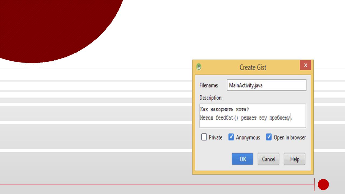Confirm gist creation with OK button
This screenshot has width=345, height=194.
[243, 159]
